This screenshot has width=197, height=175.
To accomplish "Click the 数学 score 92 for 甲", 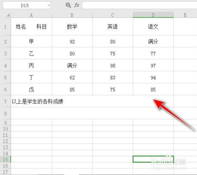I will point(72,41).
